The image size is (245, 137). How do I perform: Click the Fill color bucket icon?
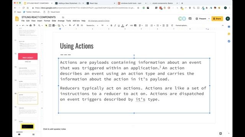coord(70,25)
